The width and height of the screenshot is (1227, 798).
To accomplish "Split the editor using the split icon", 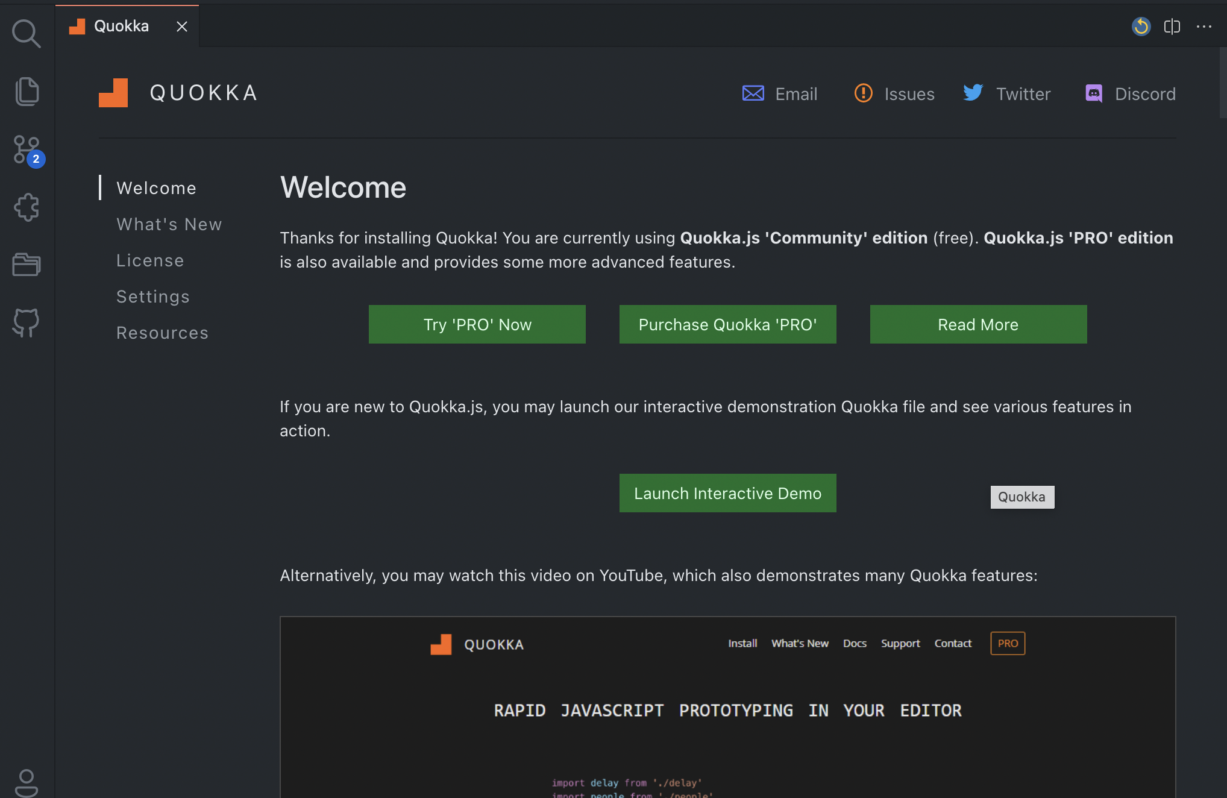I will tap(1172, 27).
